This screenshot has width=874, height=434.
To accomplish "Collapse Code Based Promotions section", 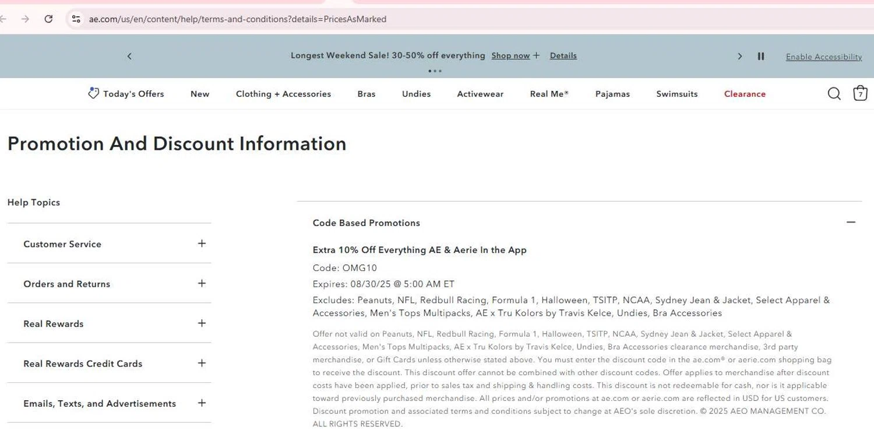I will (x=851, y=222).
